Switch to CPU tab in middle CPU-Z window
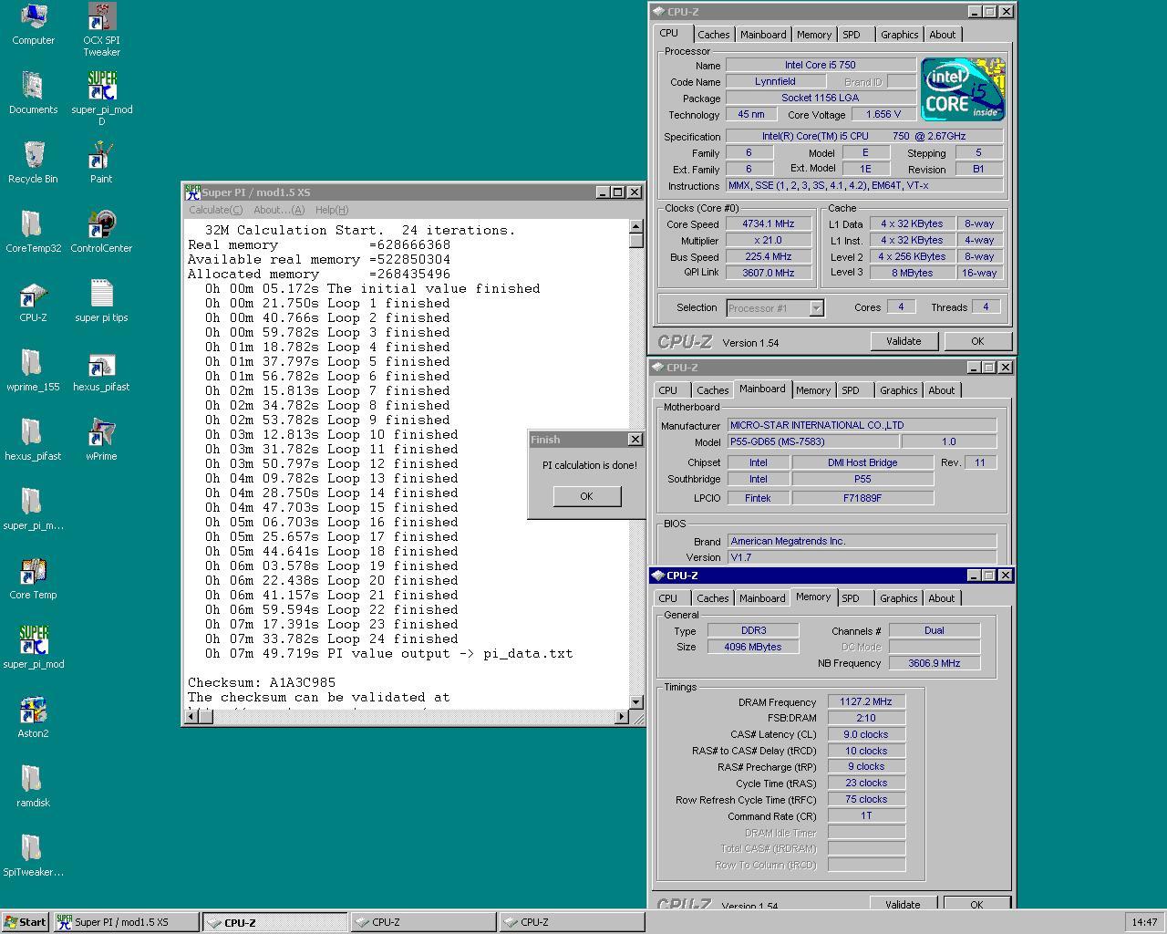 pos(668,390)
